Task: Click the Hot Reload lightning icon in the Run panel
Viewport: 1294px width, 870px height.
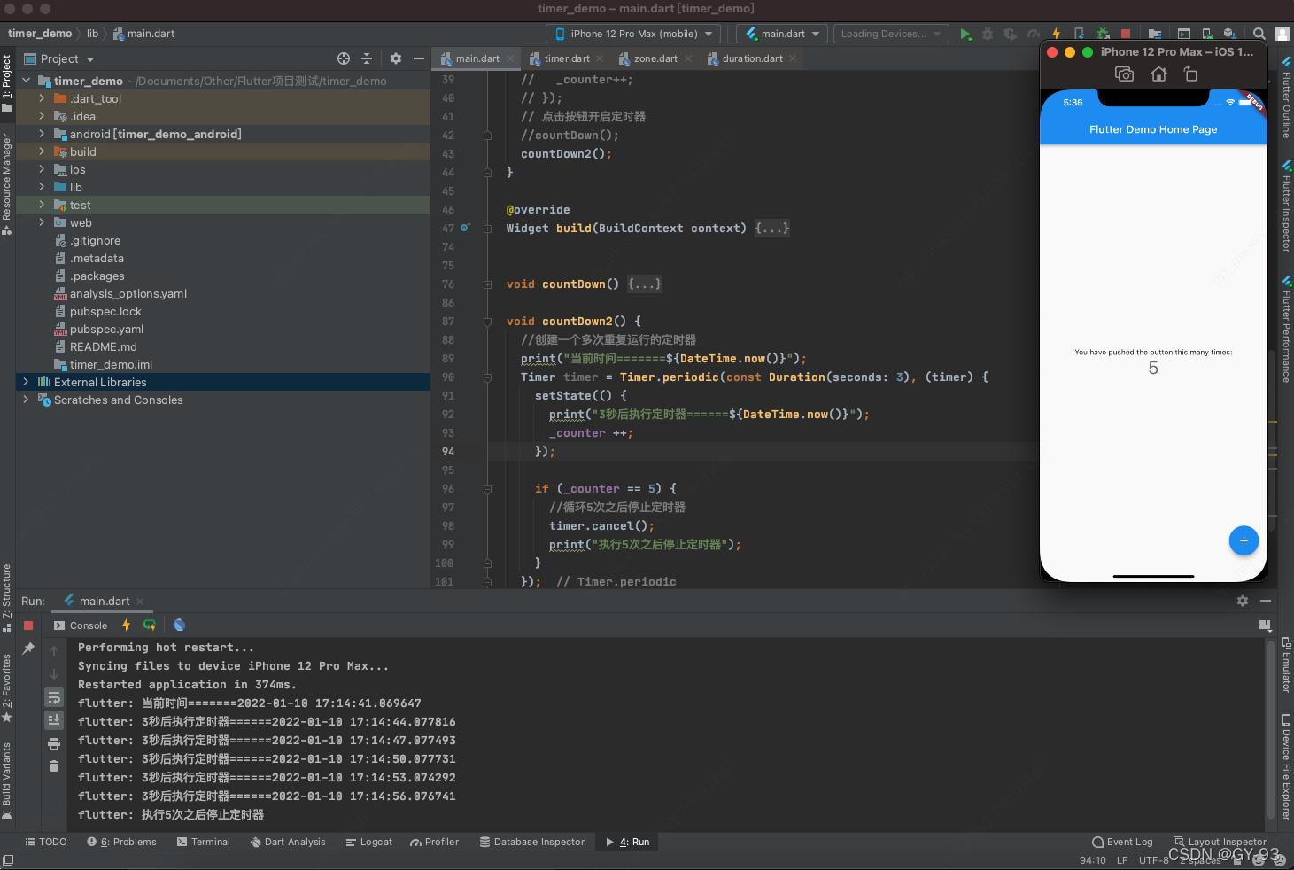Action: point(126,625)
